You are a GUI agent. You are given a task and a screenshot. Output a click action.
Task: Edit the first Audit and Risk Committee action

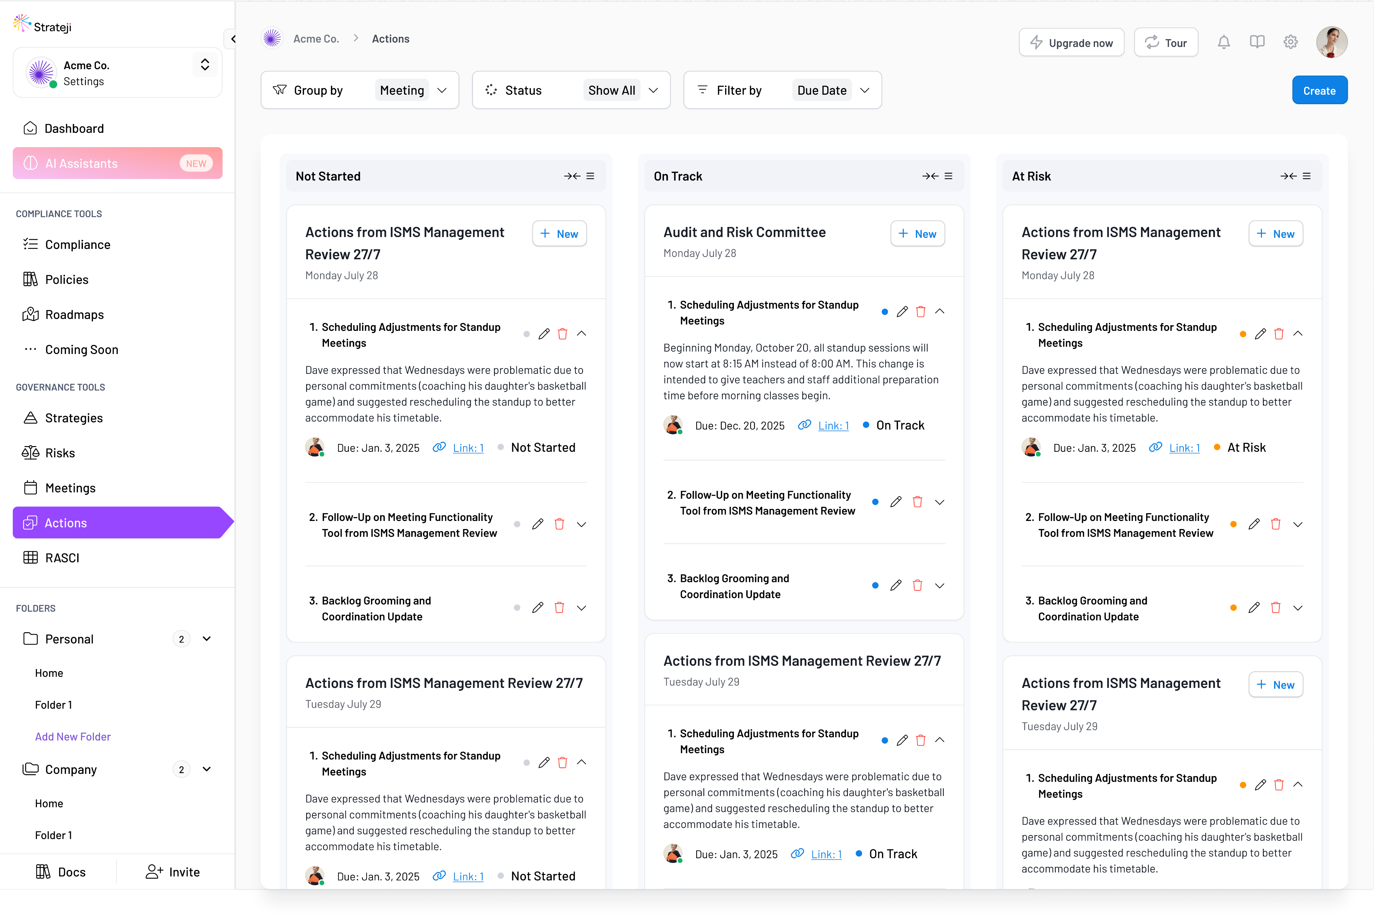pos(903,312)
